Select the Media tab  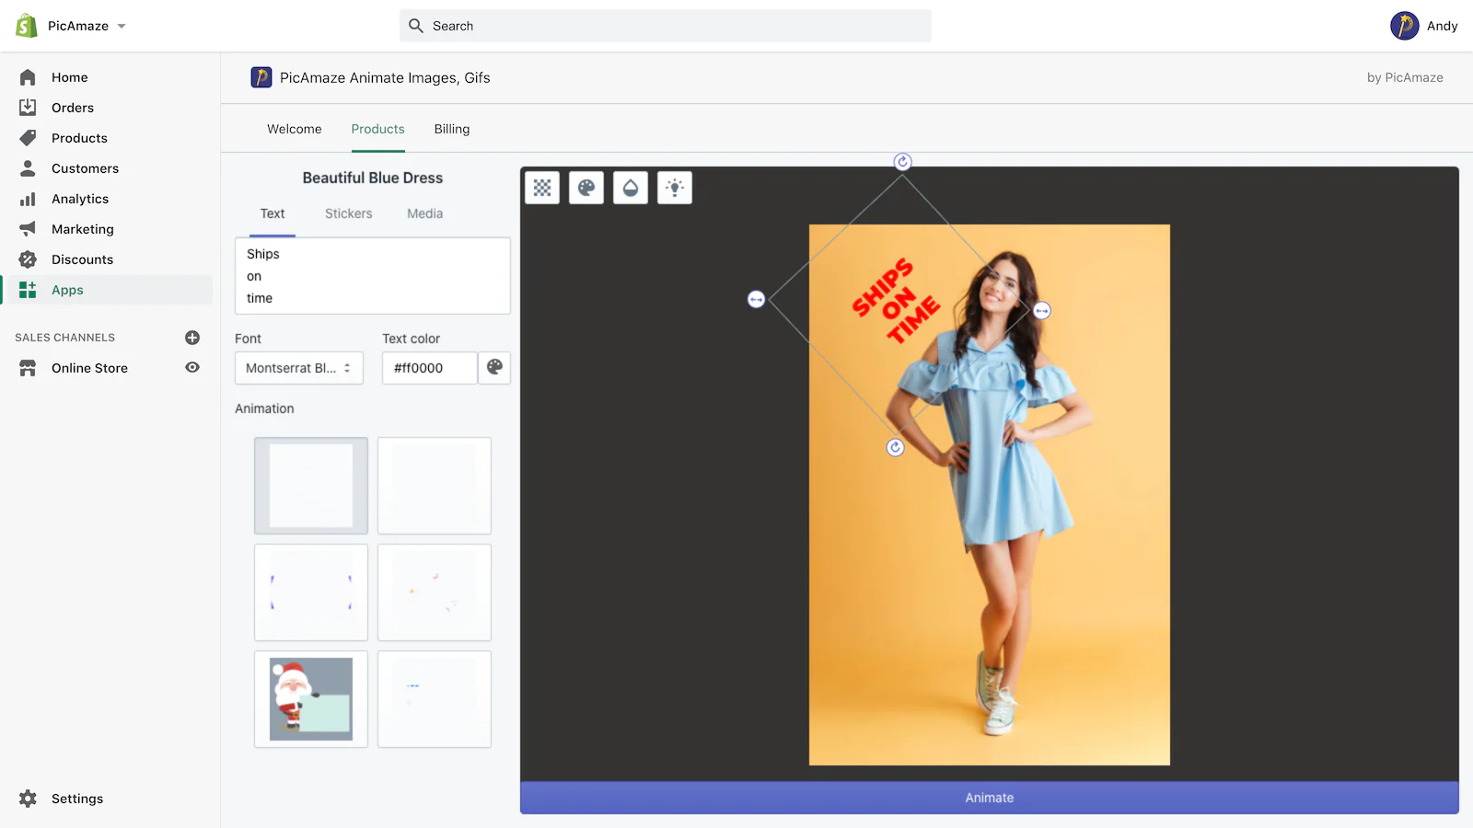425,213
